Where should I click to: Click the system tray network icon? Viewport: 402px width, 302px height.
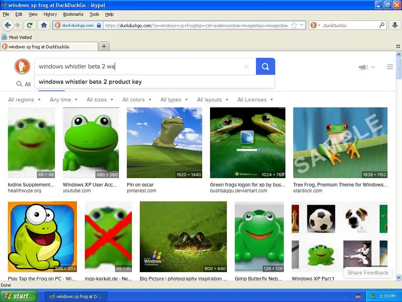click(x=373, y=296)
